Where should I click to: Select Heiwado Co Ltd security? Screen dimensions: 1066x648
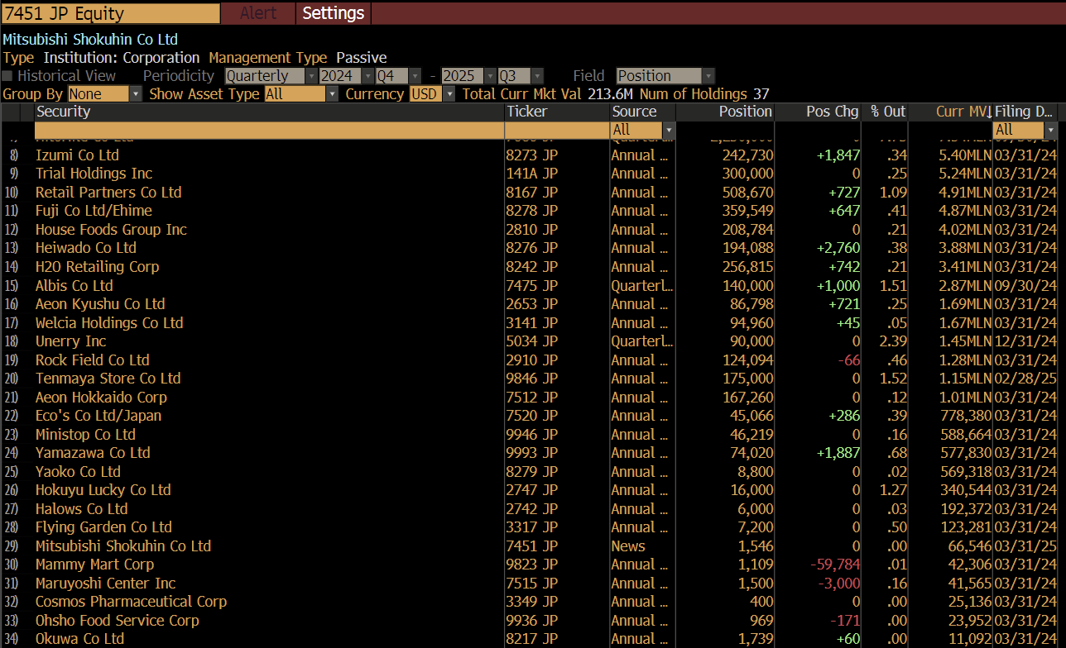click(86, 248)
